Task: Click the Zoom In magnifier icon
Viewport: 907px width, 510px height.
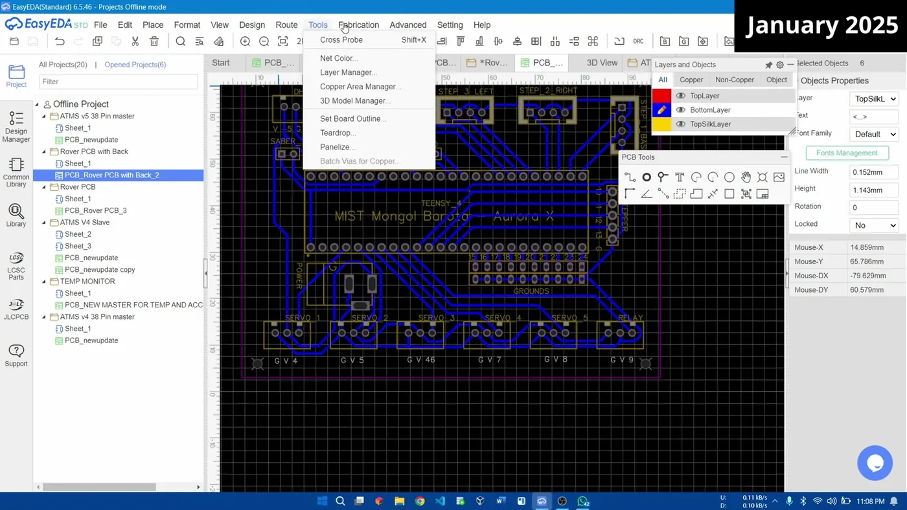Action: pyautogui.click(x=245, y=41)
